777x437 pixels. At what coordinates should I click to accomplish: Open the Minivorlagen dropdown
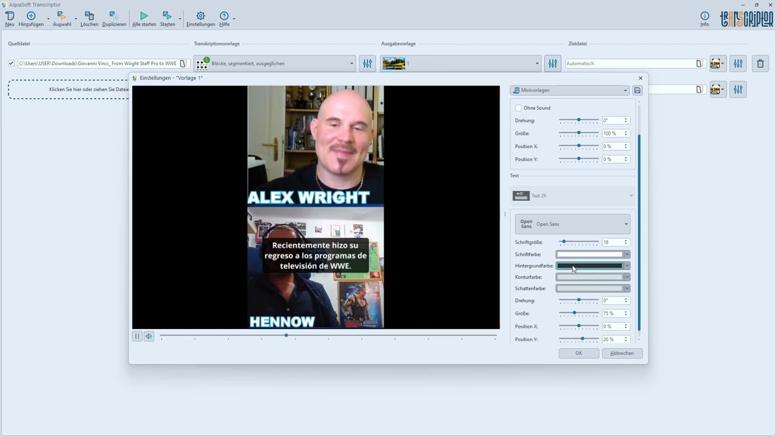[570, 90]
